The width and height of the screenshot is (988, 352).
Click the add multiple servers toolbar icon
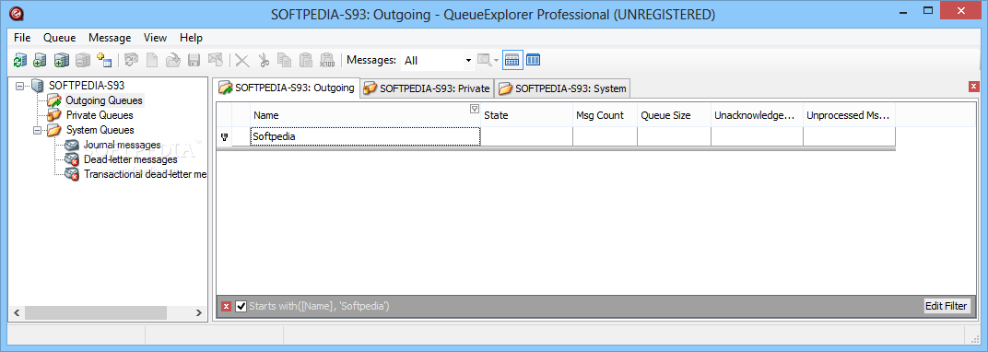[x=61, y=61]
